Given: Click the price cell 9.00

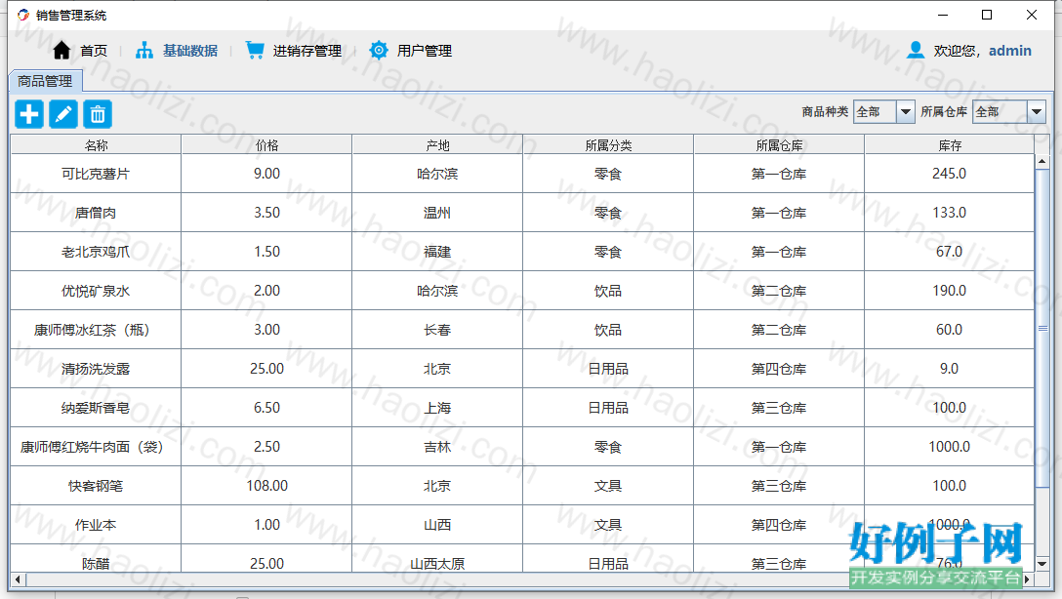Looking at the screenshot, I should coord(266,174).
